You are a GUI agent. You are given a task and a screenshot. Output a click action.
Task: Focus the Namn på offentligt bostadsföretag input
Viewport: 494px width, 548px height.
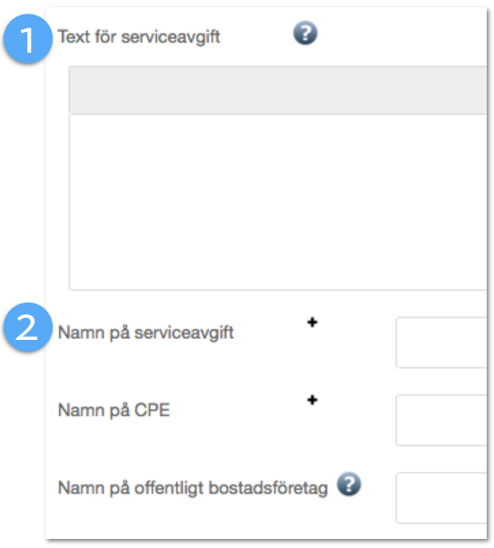click(x=441, y=498)
